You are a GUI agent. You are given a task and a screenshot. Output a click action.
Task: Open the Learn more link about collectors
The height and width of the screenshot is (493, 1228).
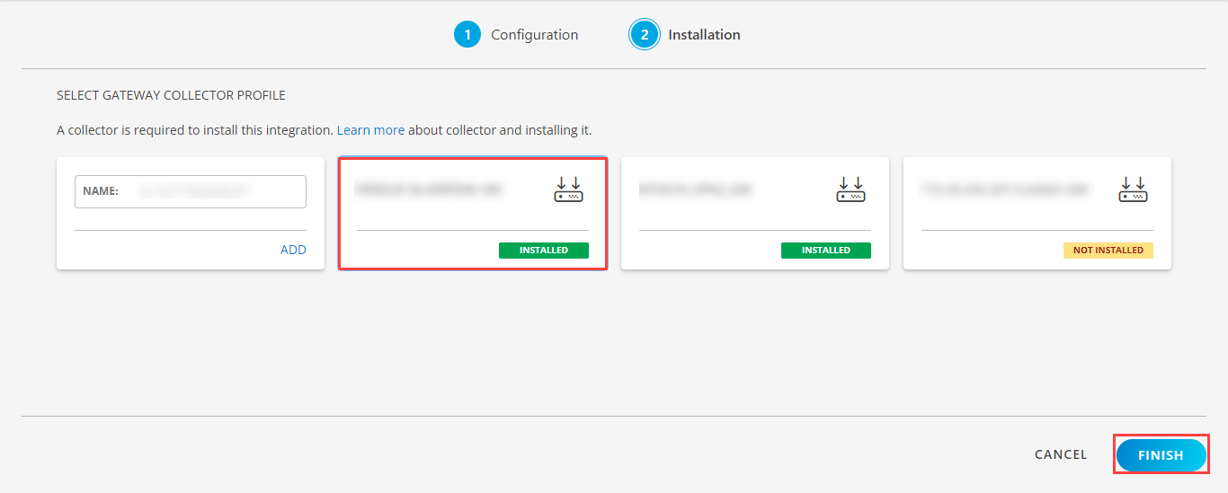point(370,130)
